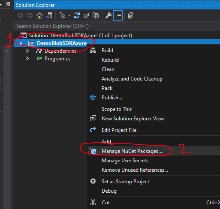Toggle Show All Files icon
Image resolution: width=220 pixels, height=209 pixels.
pyautogui.click(x=96, y=15)
